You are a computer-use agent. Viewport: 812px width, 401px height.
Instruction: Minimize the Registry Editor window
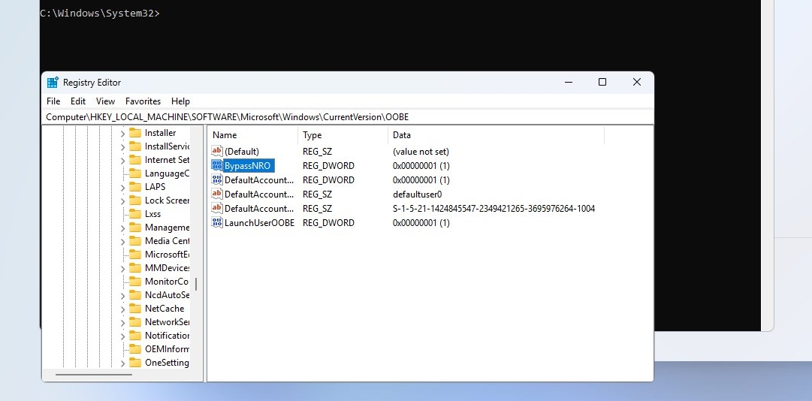point(569,83)
